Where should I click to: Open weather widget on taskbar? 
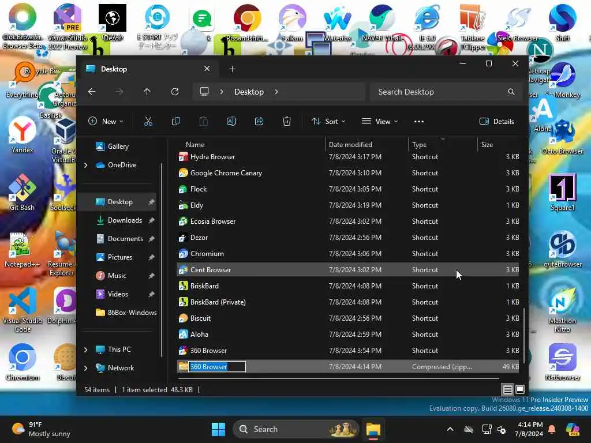pos(41,429)
